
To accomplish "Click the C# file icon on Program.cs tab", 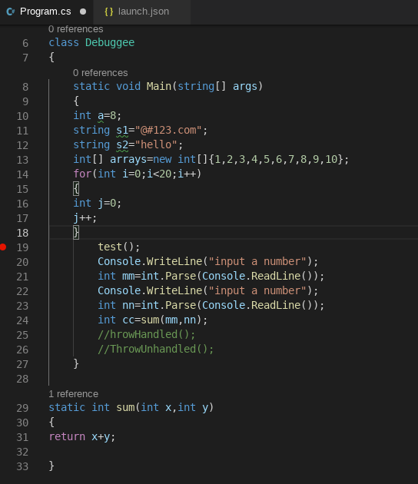I will click(11, 12).
